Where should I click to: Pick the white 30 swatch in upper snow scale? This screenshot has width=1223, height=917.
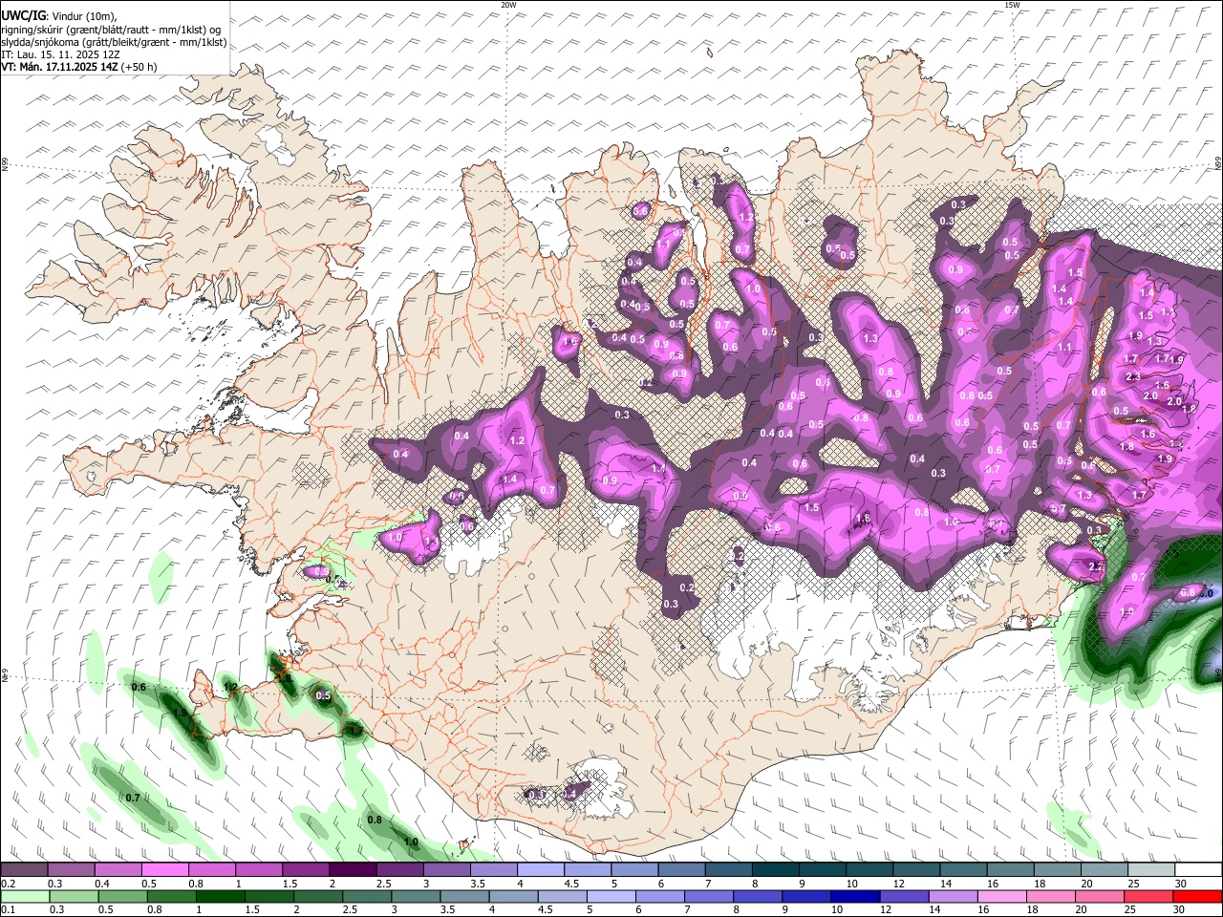pos(1199,870)
